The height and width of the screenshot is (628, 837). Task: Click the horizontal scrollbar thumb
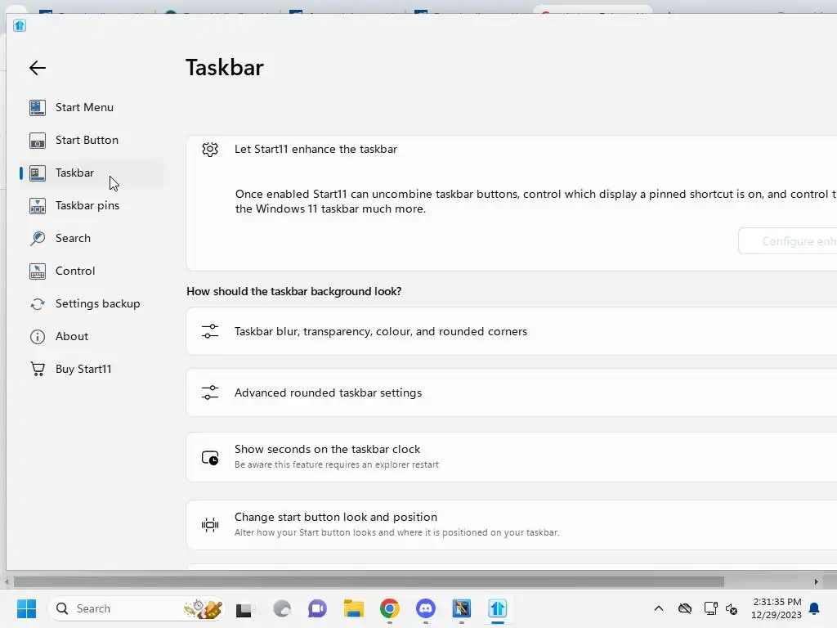pos(369,581)
